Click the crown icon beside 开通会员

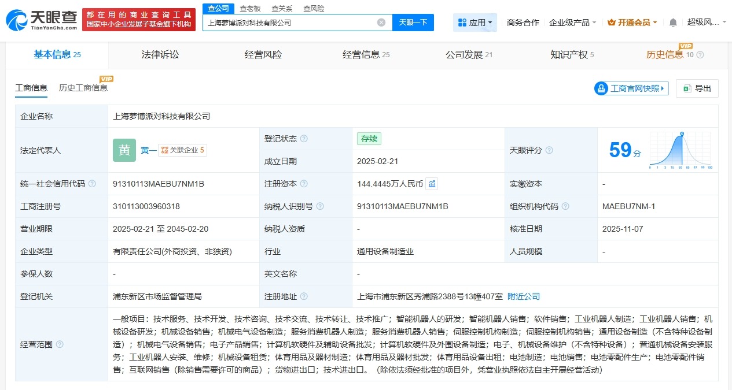(x=612, y=21)
